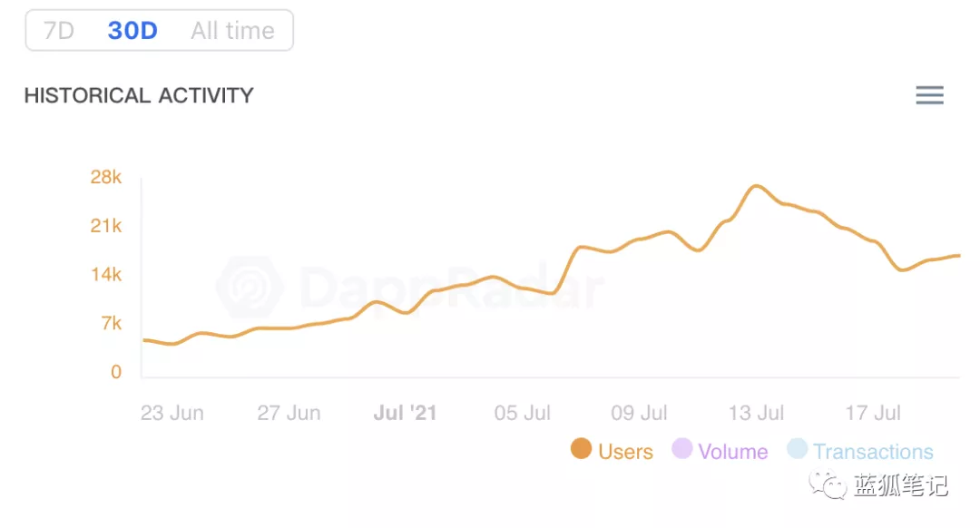Click the purple Volume legend dot

pos(681,448)
